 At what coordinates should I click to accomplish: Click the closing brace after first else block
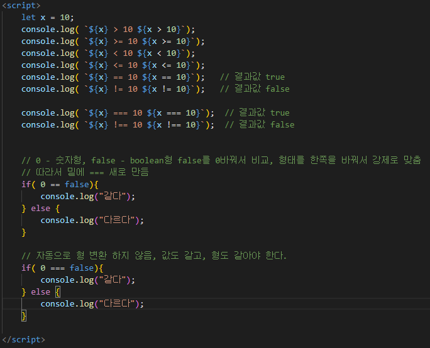(24, 232)
